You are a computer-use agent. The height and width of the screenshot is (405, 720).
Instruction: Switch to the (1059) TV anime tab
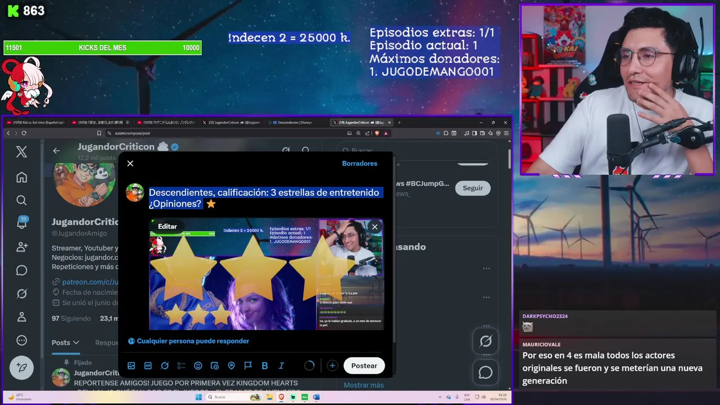point(165,122)
